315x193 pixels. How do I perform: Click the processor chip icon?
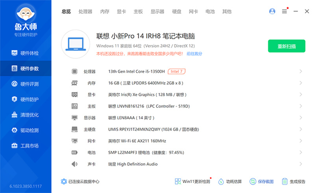(x=74, y=71)
